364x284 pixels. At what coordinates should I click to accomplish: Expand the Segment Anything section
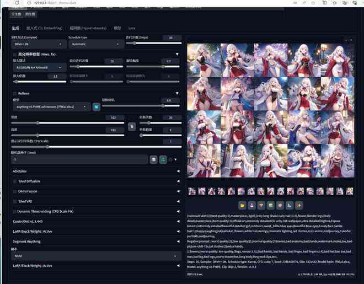pos(96,242)
